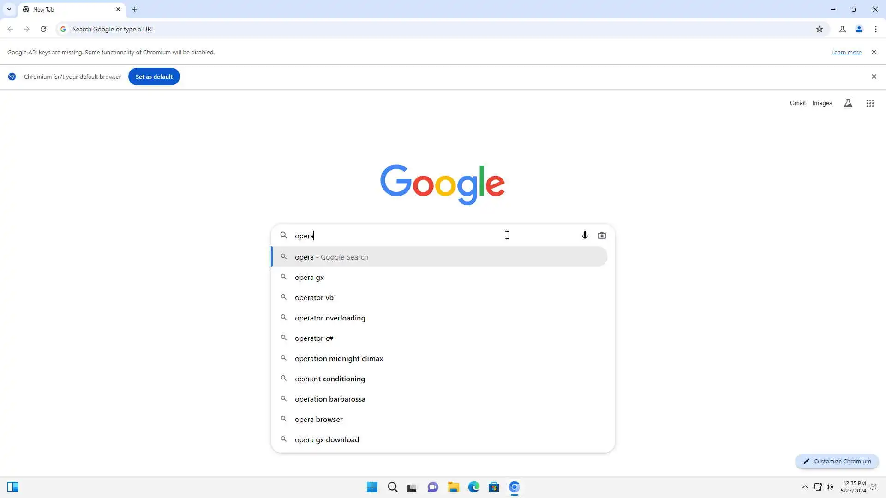
Task: Click the Customize Chromium button
Action: tap(837, 461)
